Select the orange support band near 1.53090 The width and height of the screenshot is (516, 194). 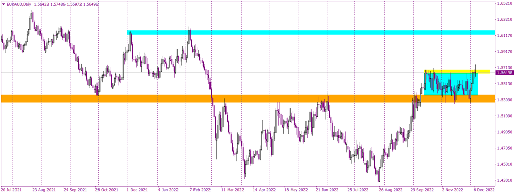pos(248,99)
